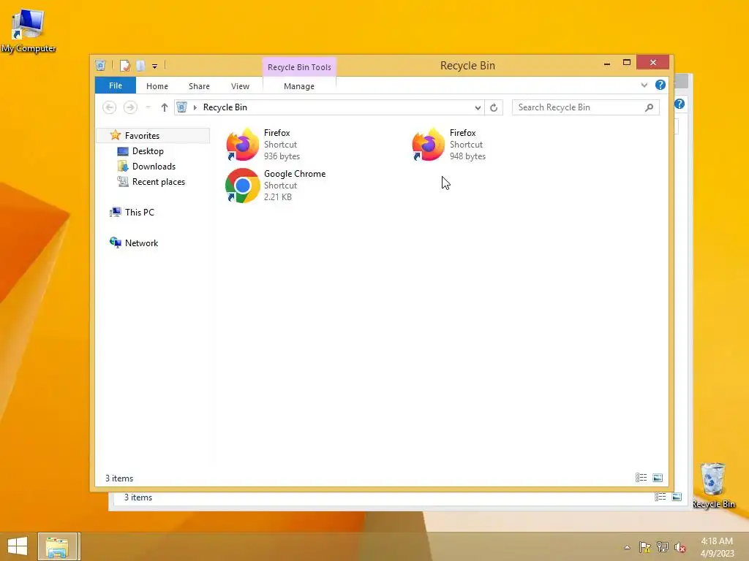Image resolution: width=749 pixels, height=561 pixels.
Task: Select Favorites in navigation pane
Action: click(x=154, y=135)
